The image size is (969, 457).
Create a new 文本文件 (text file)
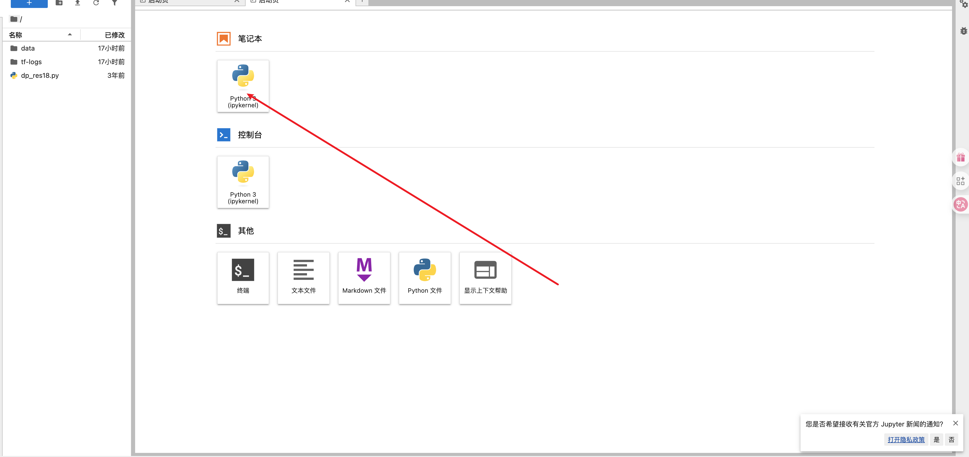[303, 278]
